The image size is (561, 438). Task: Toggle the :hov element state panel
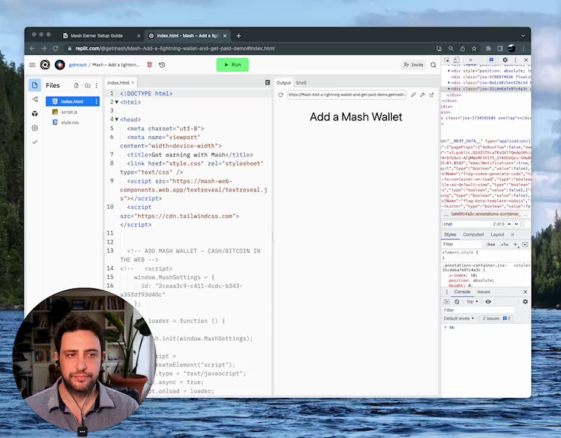click(491, 245)
